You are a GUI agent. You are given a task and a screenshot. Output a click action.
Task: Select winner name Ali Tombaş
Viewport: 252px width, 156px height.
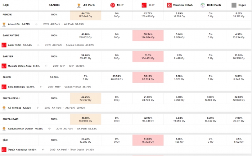coord(14,108)
